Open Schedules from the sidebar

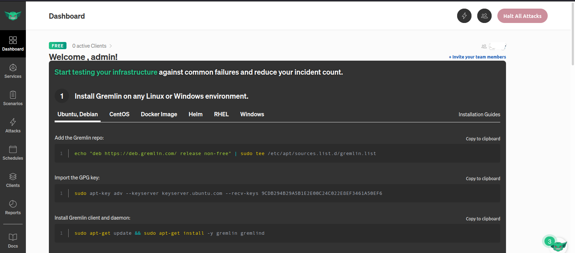(x=13, y=153)
